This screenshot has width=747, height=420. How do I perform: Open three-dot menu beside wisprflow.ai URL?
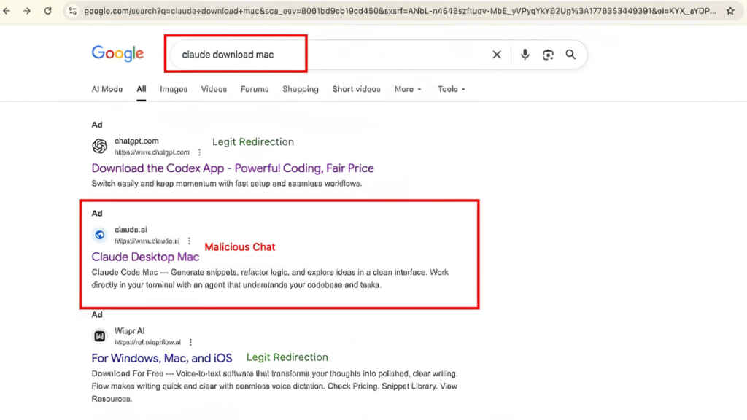(x=190, y=343)
